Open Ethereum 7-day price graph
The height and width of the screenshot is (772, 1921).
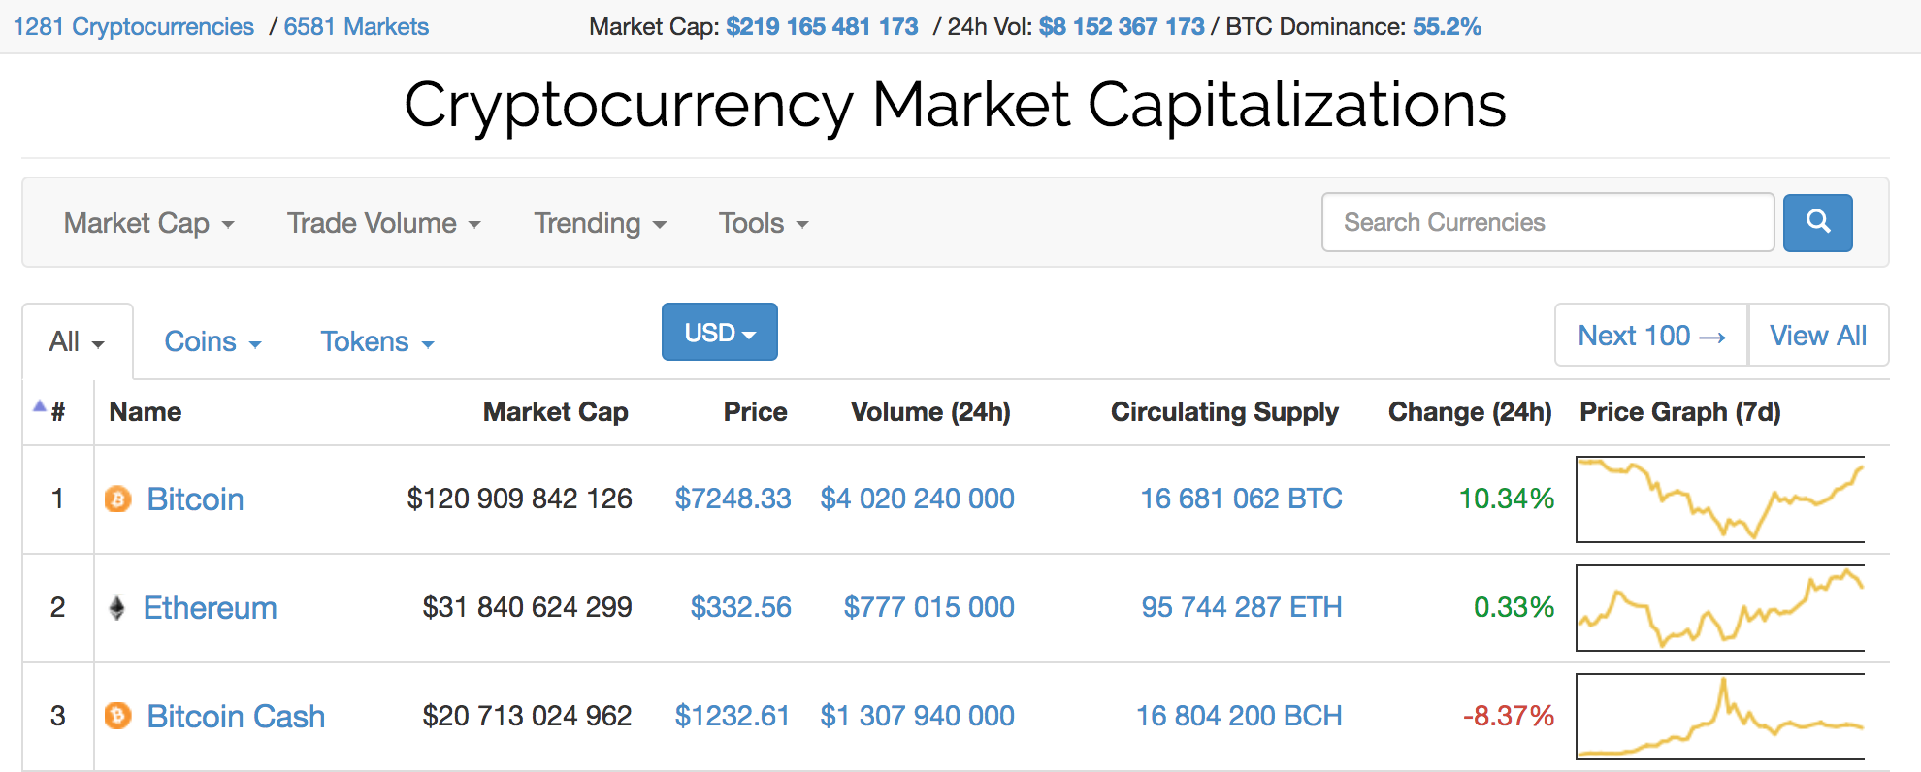1719,608
